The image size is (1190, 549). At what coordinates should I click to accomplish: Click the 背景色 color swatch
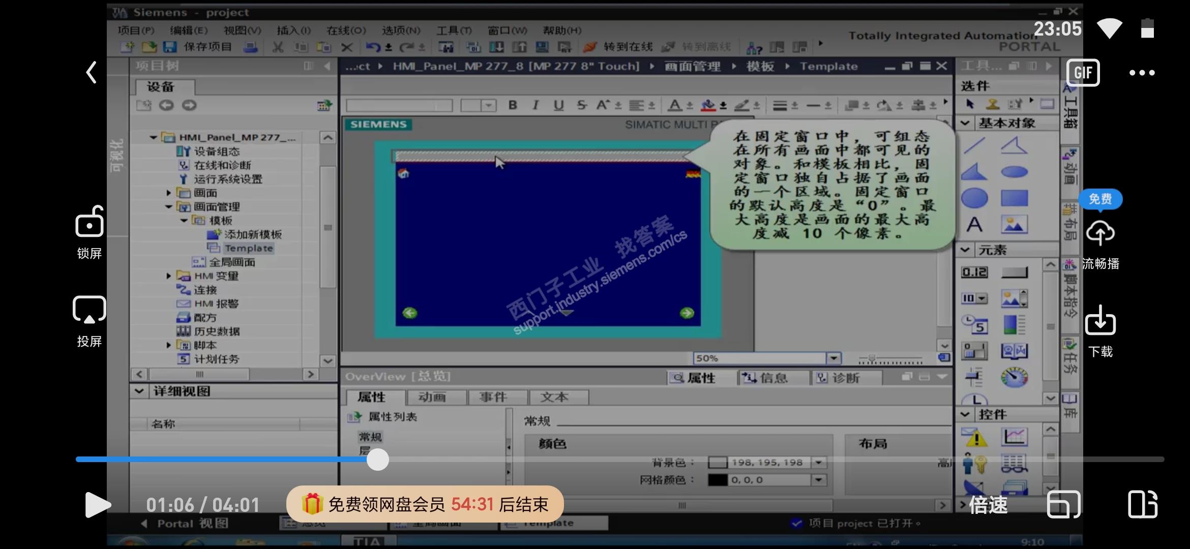pos(718,463)
